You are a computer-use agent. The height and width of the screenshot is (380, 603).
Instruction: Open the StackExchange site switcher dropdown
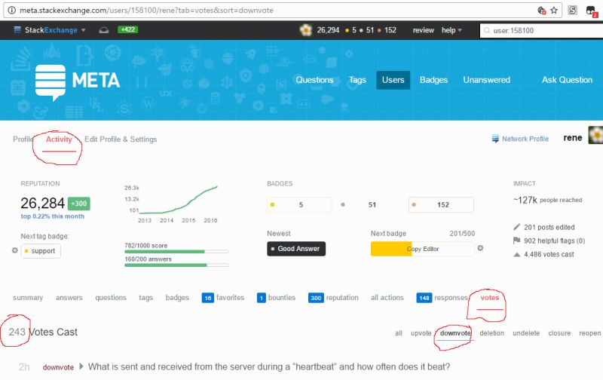pyautogui.click(x=50, y=30)
